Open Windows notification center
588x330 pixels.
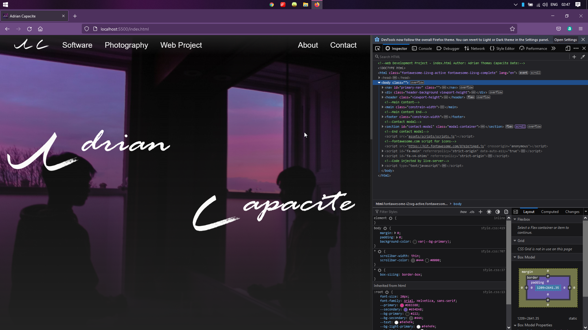(578, 5)
